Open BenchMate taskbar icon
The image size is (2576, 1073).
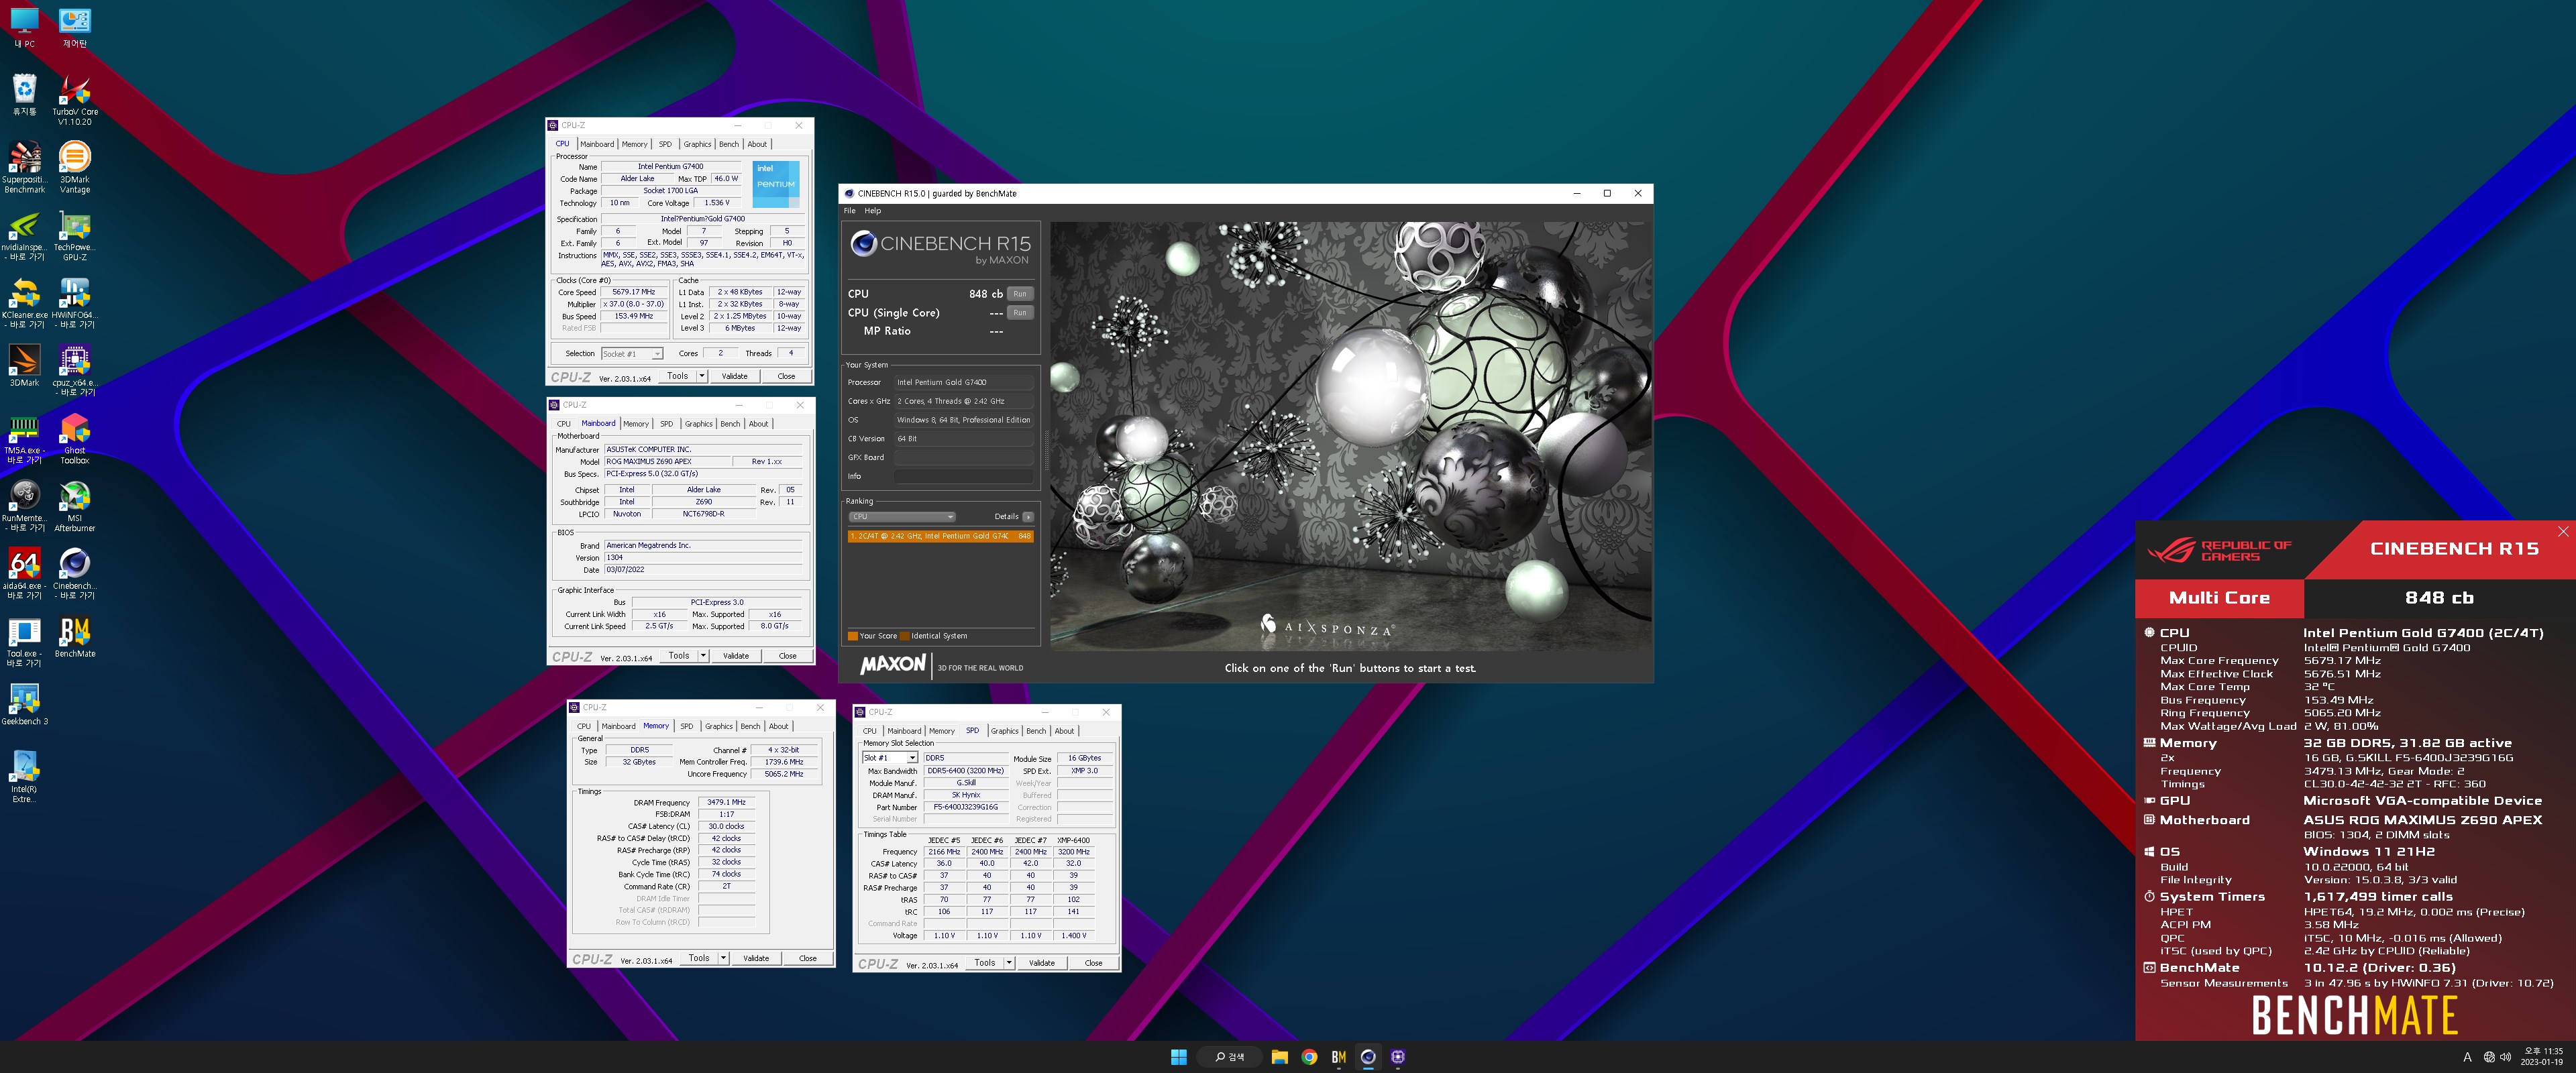tap(1339, 1057)
